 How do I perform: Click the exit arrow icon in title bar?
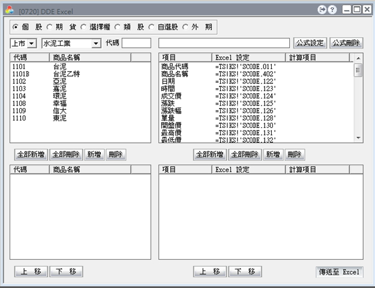coord(322,10)
